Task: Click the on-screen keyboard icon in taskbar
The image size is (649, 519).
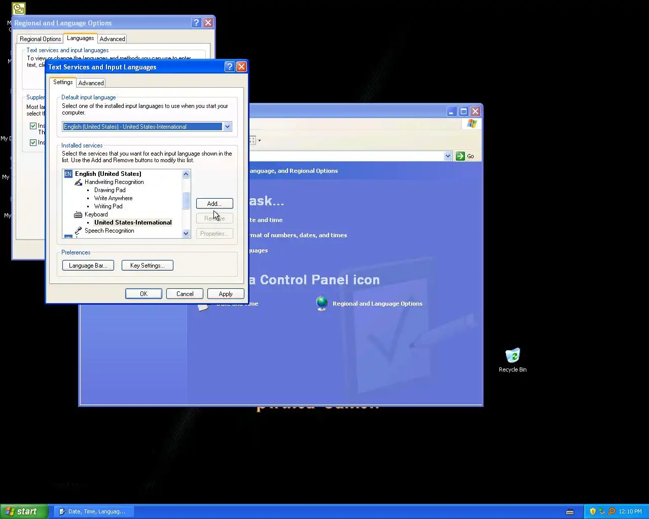Action: 570,511
